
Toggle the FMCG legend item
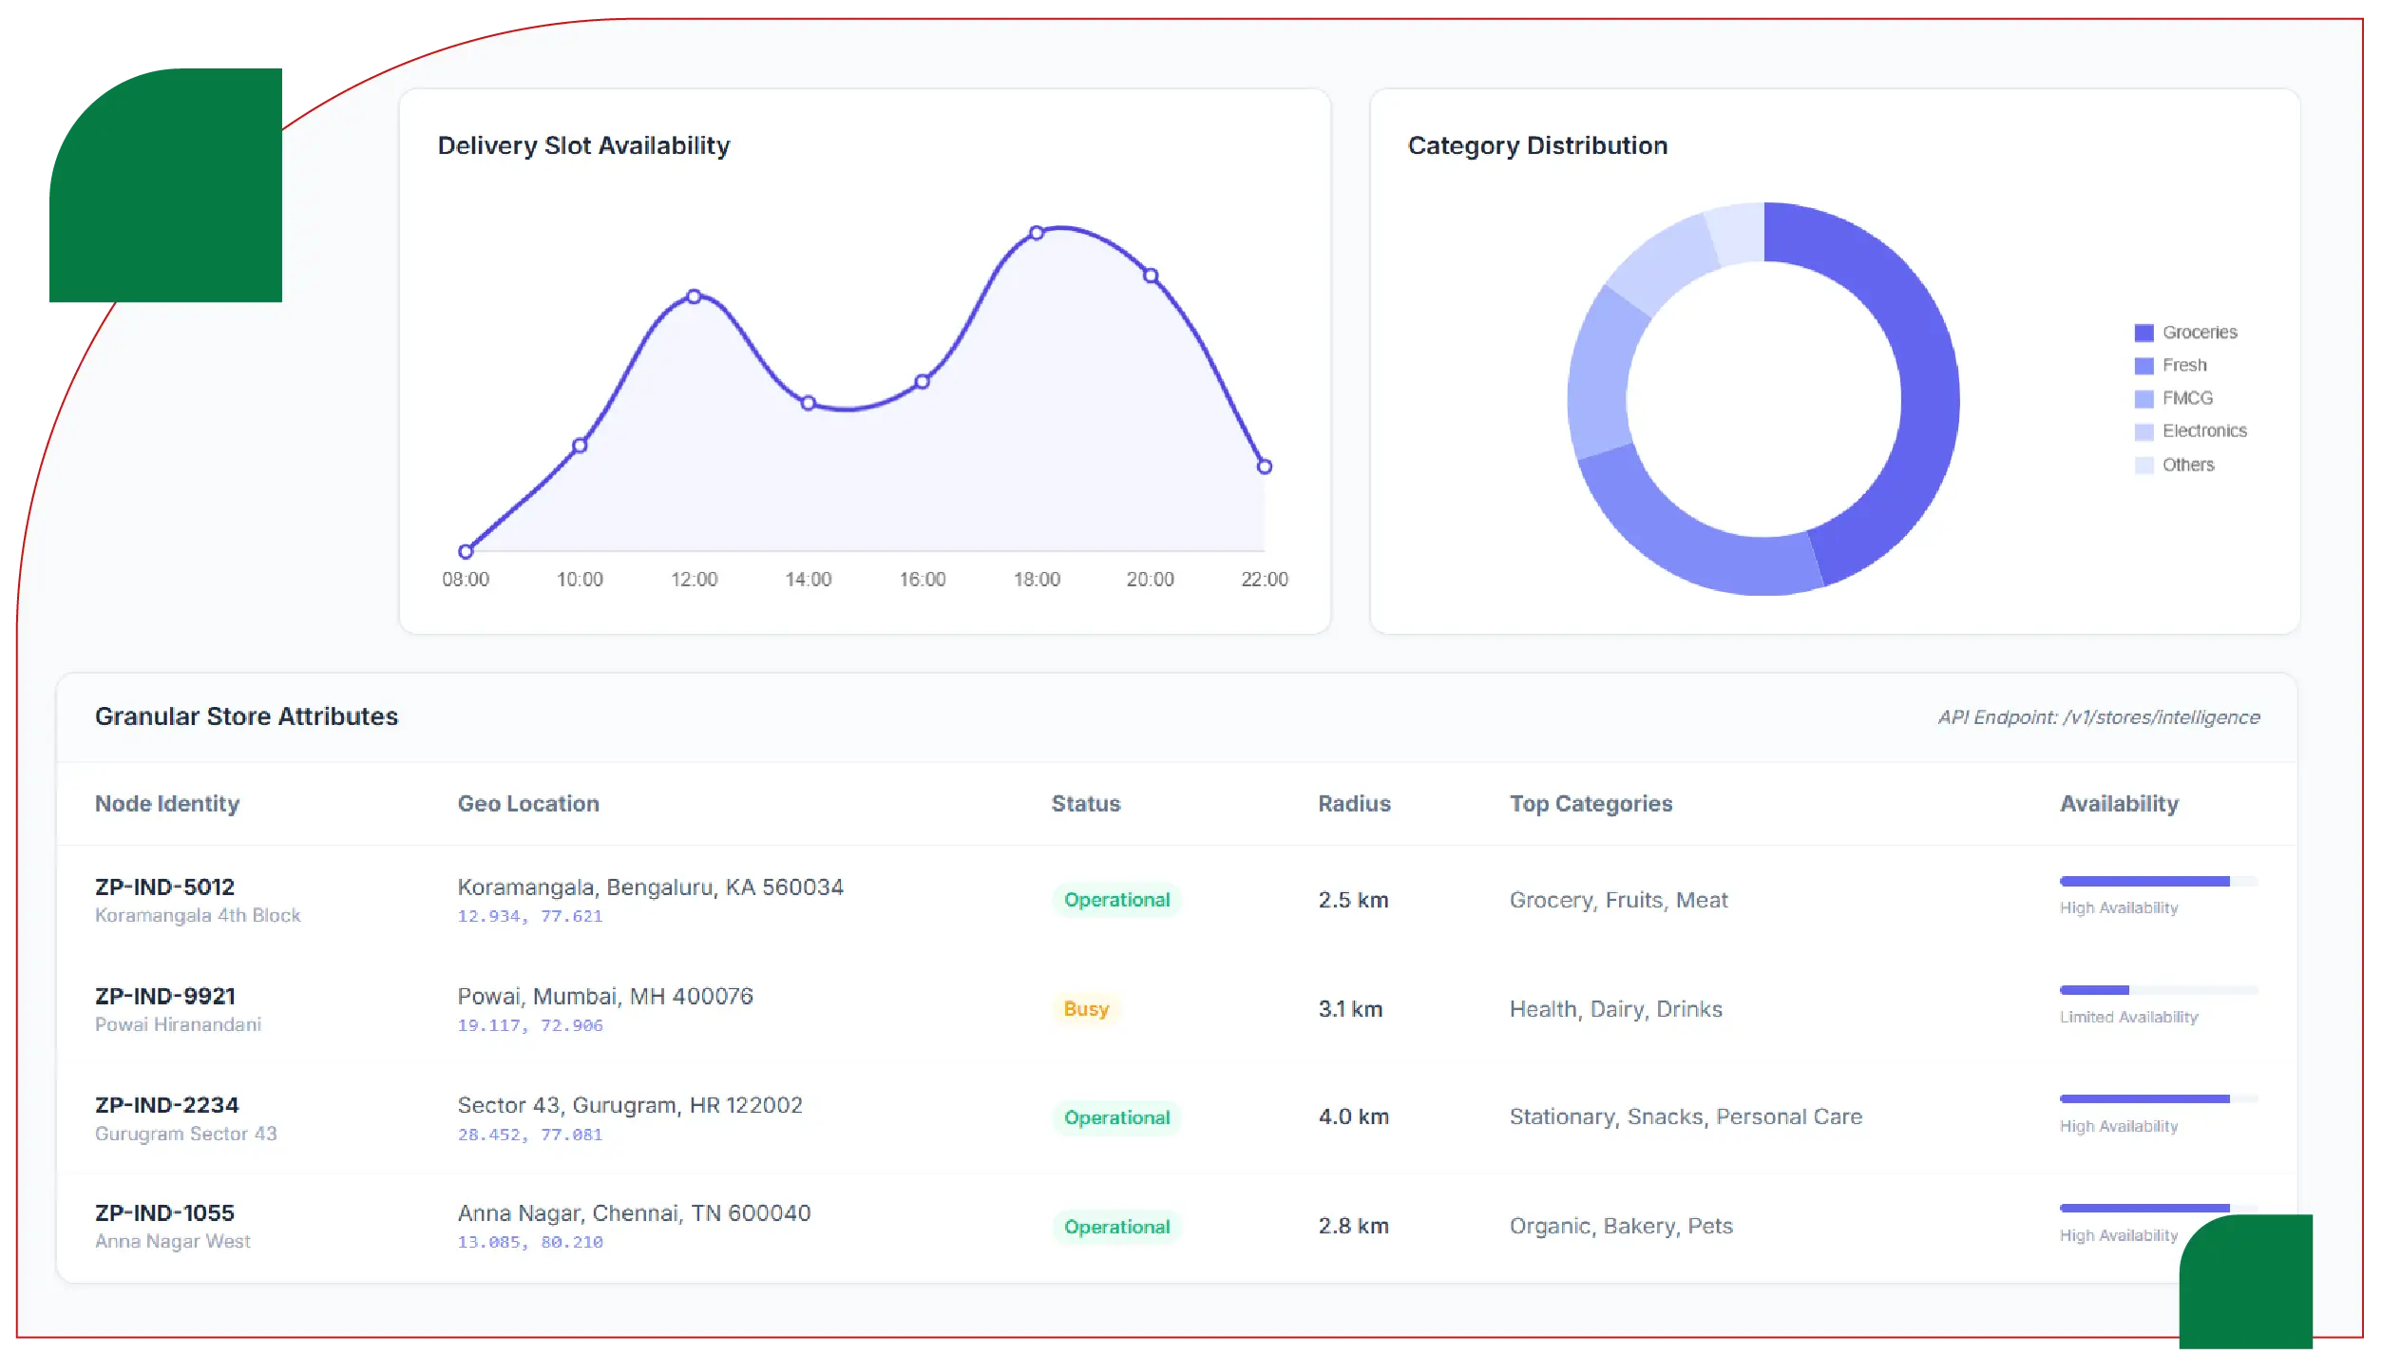point(2186,398)
